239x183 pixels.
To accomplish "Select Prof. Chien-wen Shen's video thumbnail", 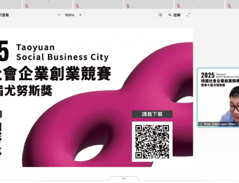I will (218, 97).
